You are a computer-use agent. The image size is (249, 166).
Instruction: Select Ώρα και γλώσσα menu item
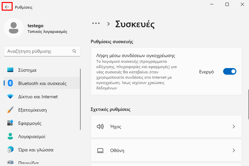click(x=42, y=150)
